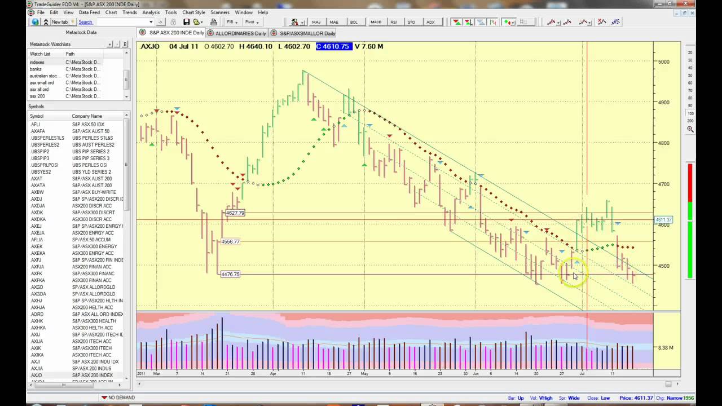This screenshot has height=406, width=722.
Task: Click the 4476.75 price level label
Action: tap(230, 274)
